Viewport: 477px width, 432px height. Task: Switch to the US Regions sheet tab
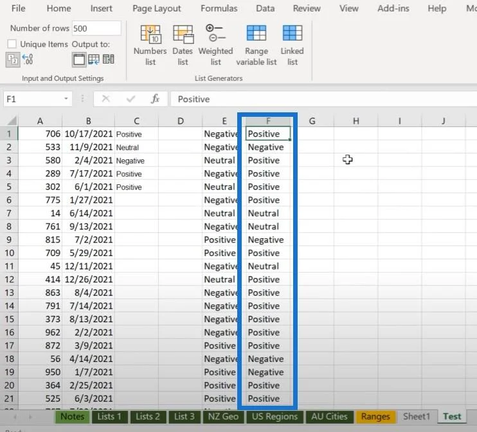(274, 417)
